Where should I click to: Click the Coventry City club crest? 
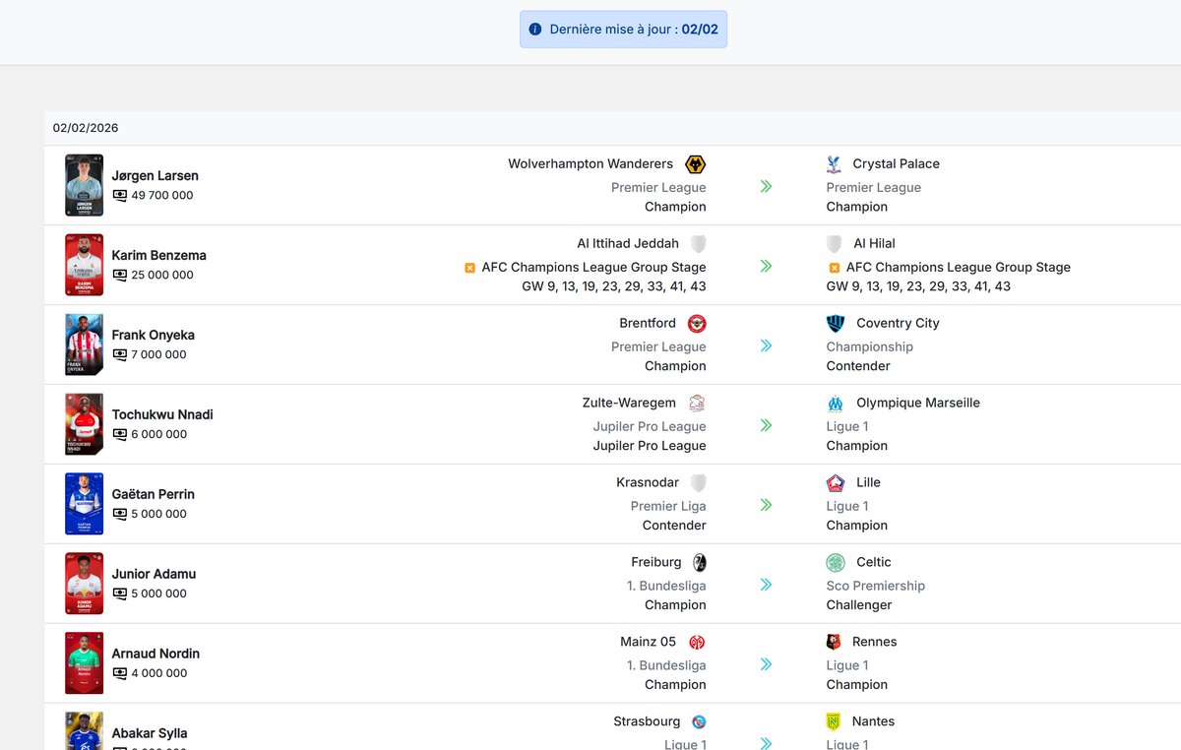point(836,324)
